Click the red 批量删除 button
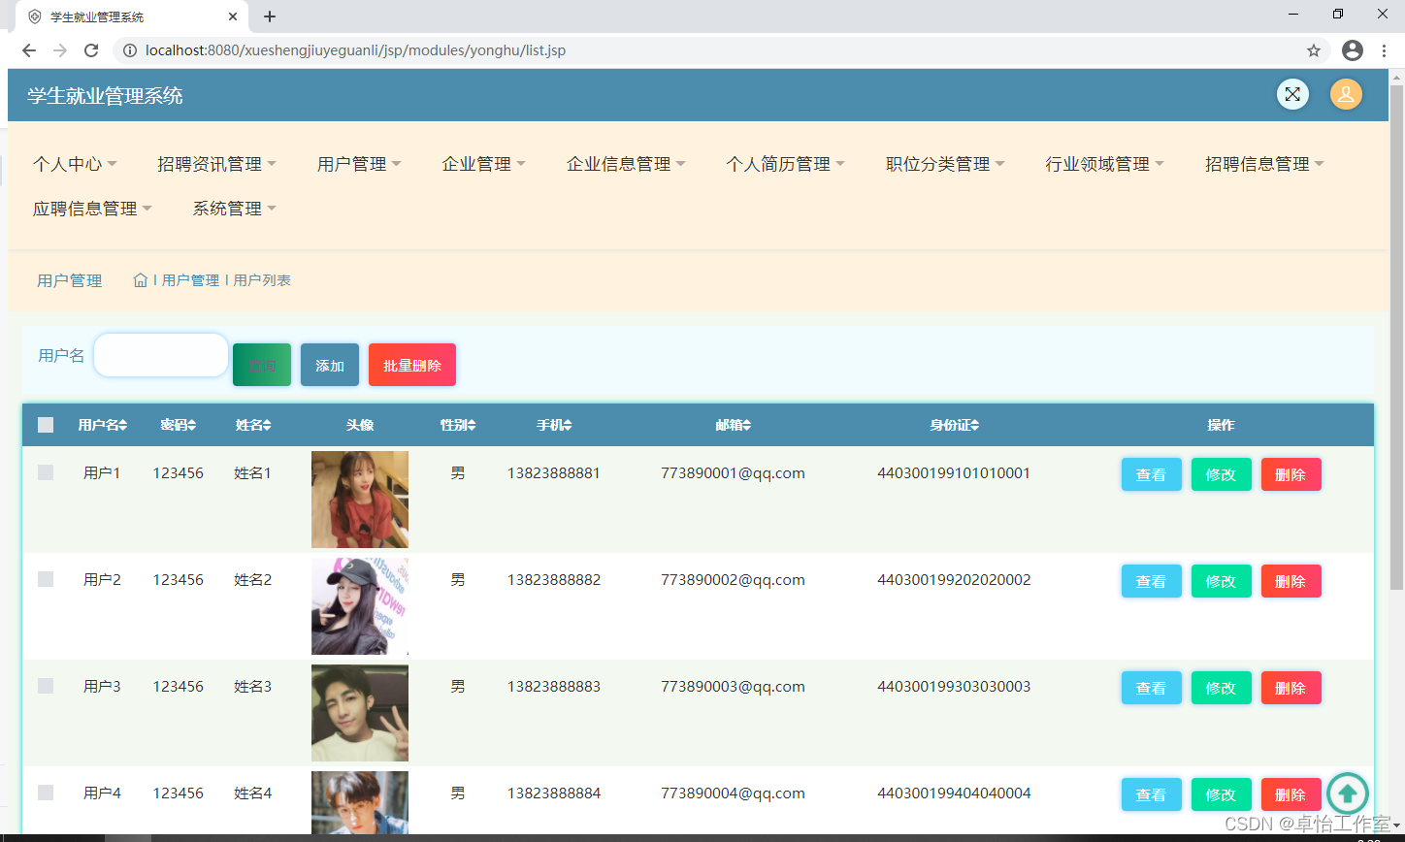Screen dimensions: 1405x842 411,365
